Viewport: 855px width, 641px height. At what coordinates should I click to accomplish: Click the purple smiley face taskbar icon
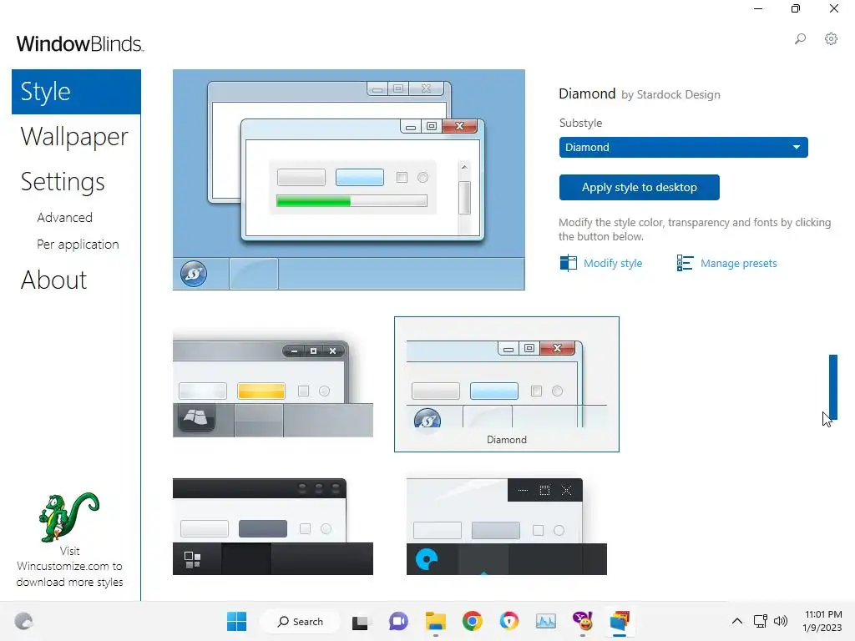[x=582, y=621]
